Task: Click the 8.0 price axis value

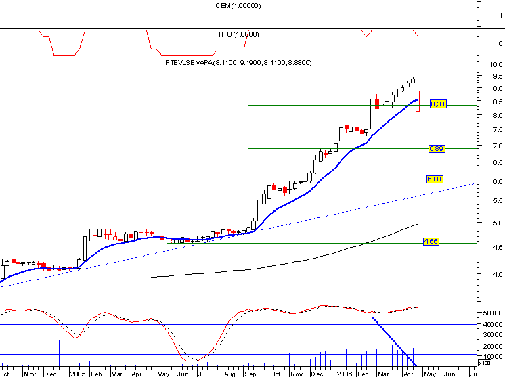Action: coord(498,116)
